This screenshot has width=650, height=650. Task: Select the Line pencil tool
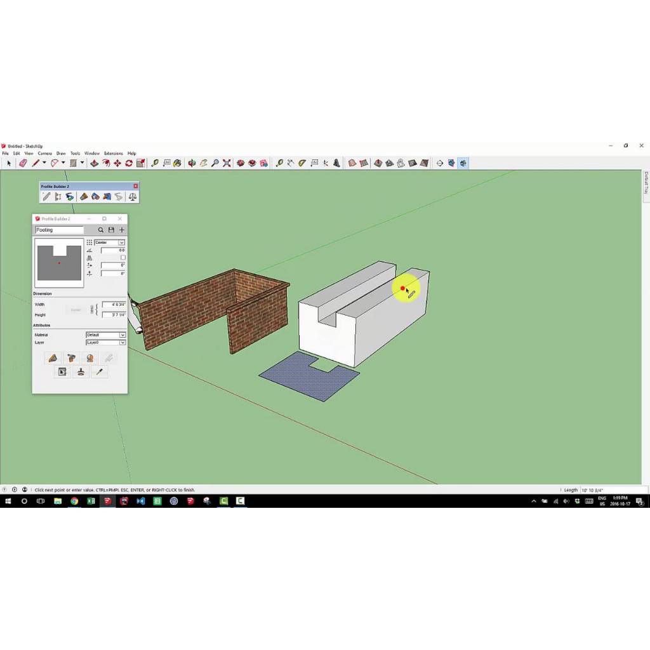click(x=36, y=163)
